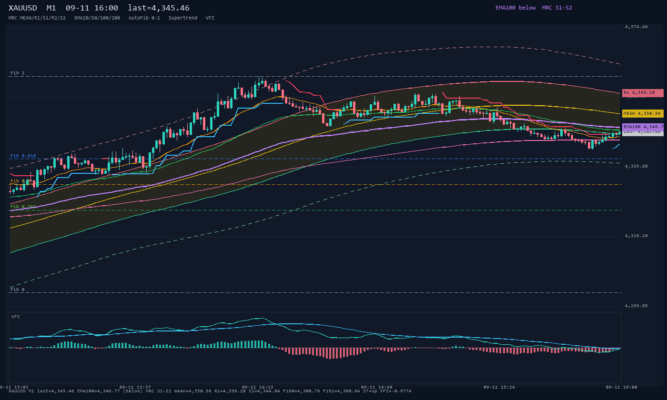Select the VFI entry in the top legend
This screenshot has height=400, width=667.
point(210,18)
